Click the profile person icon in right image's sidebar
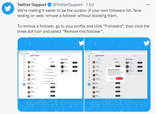156x114 pixels. click(89, 77)
